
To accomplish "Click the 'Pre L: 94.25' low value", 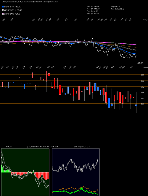I will tap(93, 11).
